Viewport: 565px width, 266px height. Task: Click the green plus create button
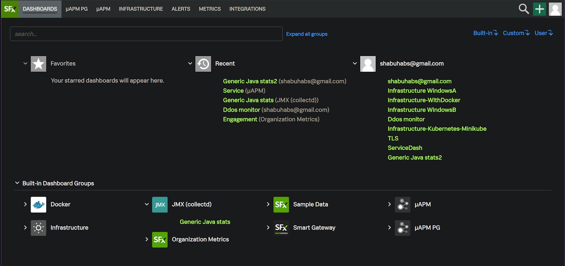tap(540, 9)
